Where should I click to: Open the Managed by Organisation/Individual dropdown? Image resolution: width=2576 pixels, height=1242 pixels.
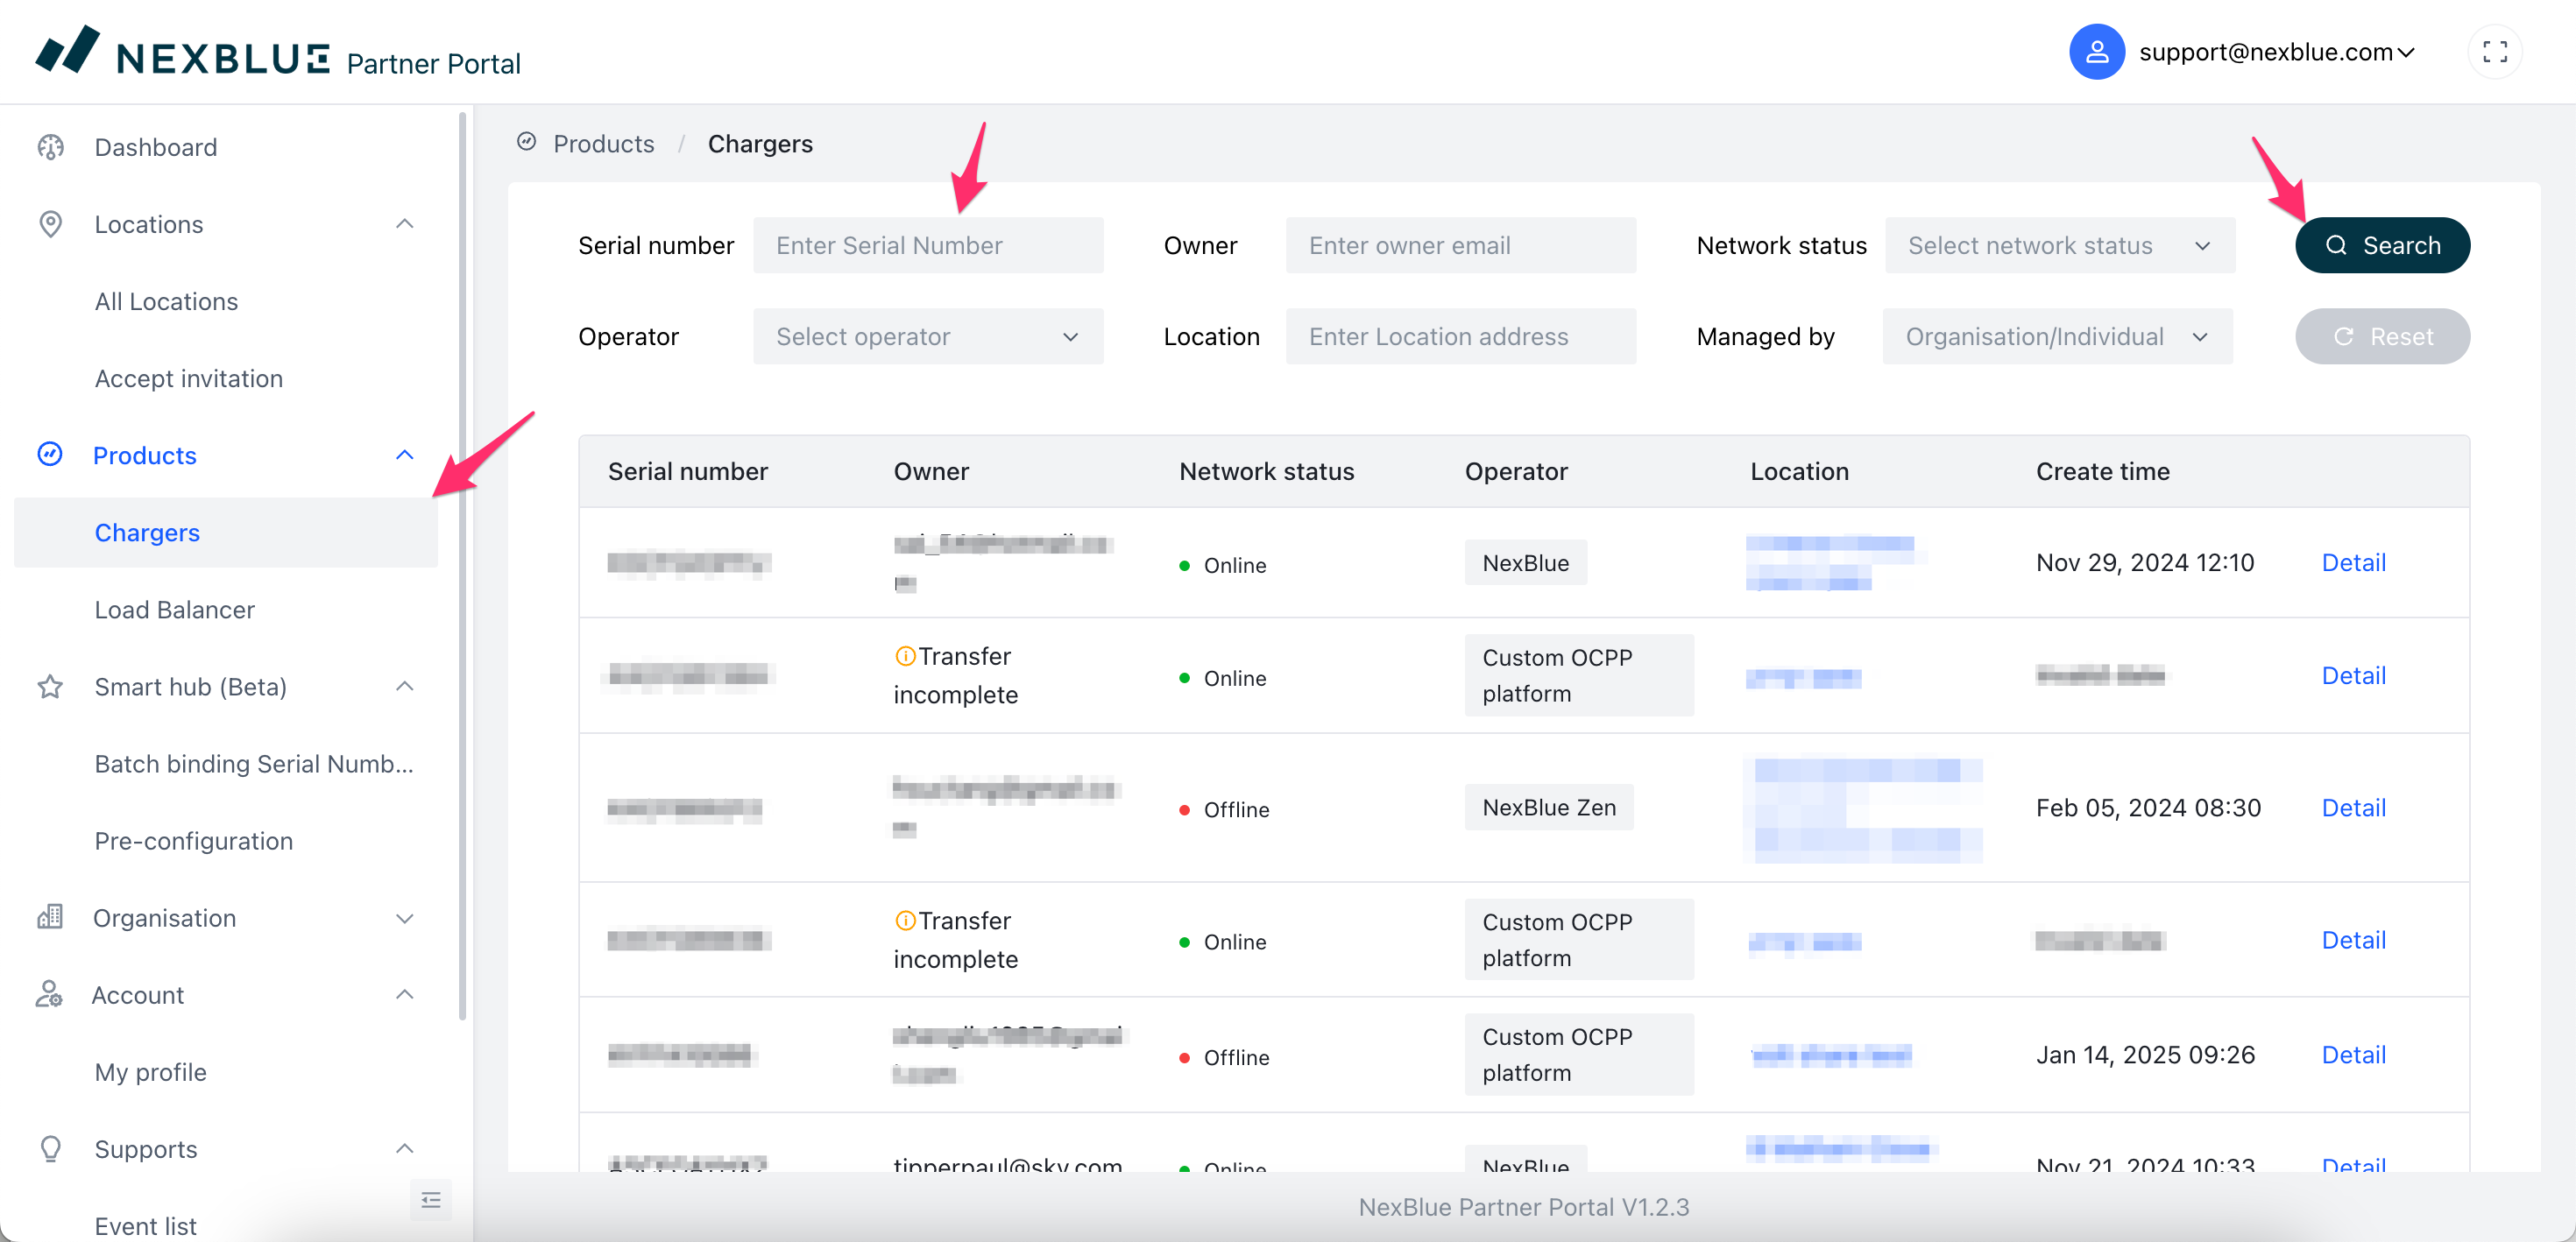(x=2057, y=336)
